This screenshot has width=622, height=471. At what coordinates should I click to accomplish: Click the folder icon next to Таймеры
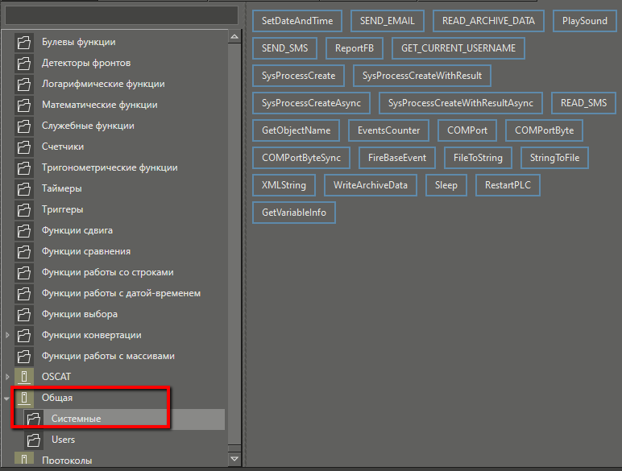point(23,188)
